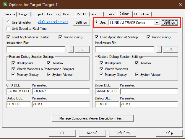This screenshot has height=139, width=185.
Task: Open the Utilities tab
Action: click(142, 14)
